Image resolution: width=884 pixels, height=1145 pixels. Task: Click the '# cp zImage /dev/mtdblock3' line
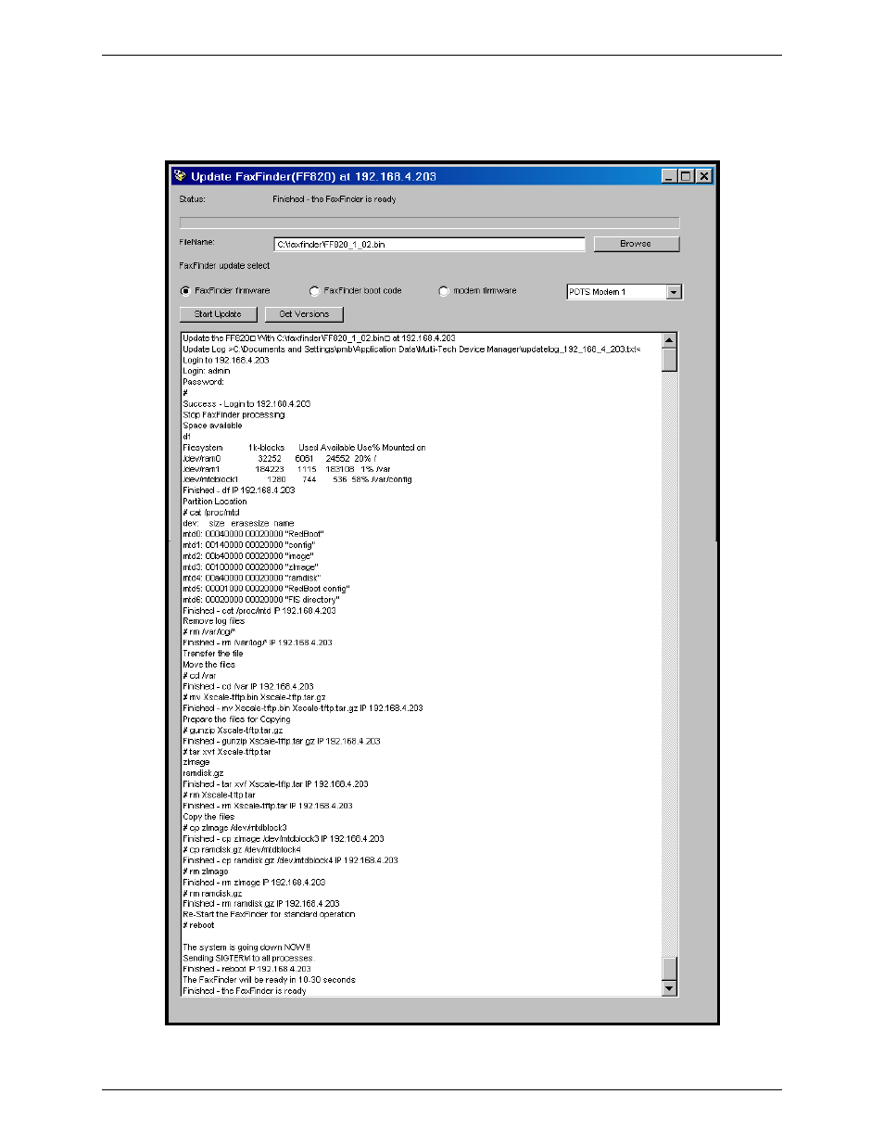[234, 828]
